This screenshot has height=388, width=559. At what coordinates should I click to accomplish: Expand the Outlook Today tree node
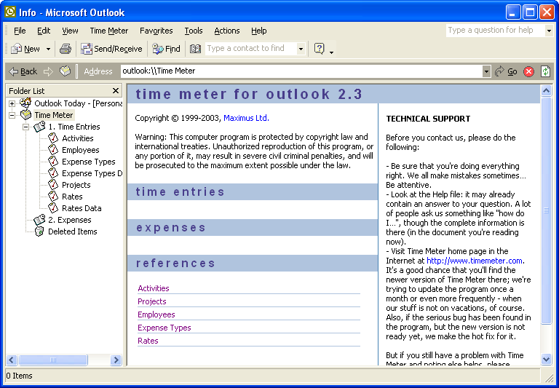[12, 103]
